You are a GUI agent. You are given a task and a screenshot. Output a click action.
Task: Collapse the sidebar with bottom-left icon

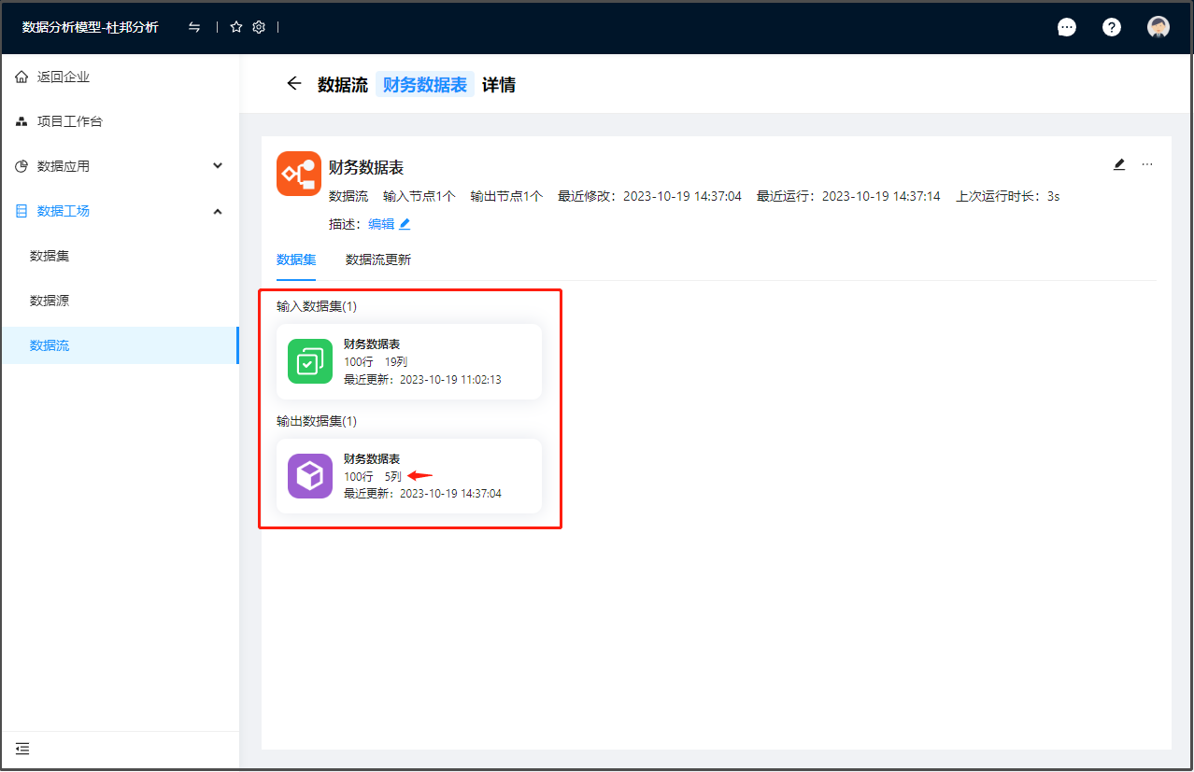click(x=22, y=748)
